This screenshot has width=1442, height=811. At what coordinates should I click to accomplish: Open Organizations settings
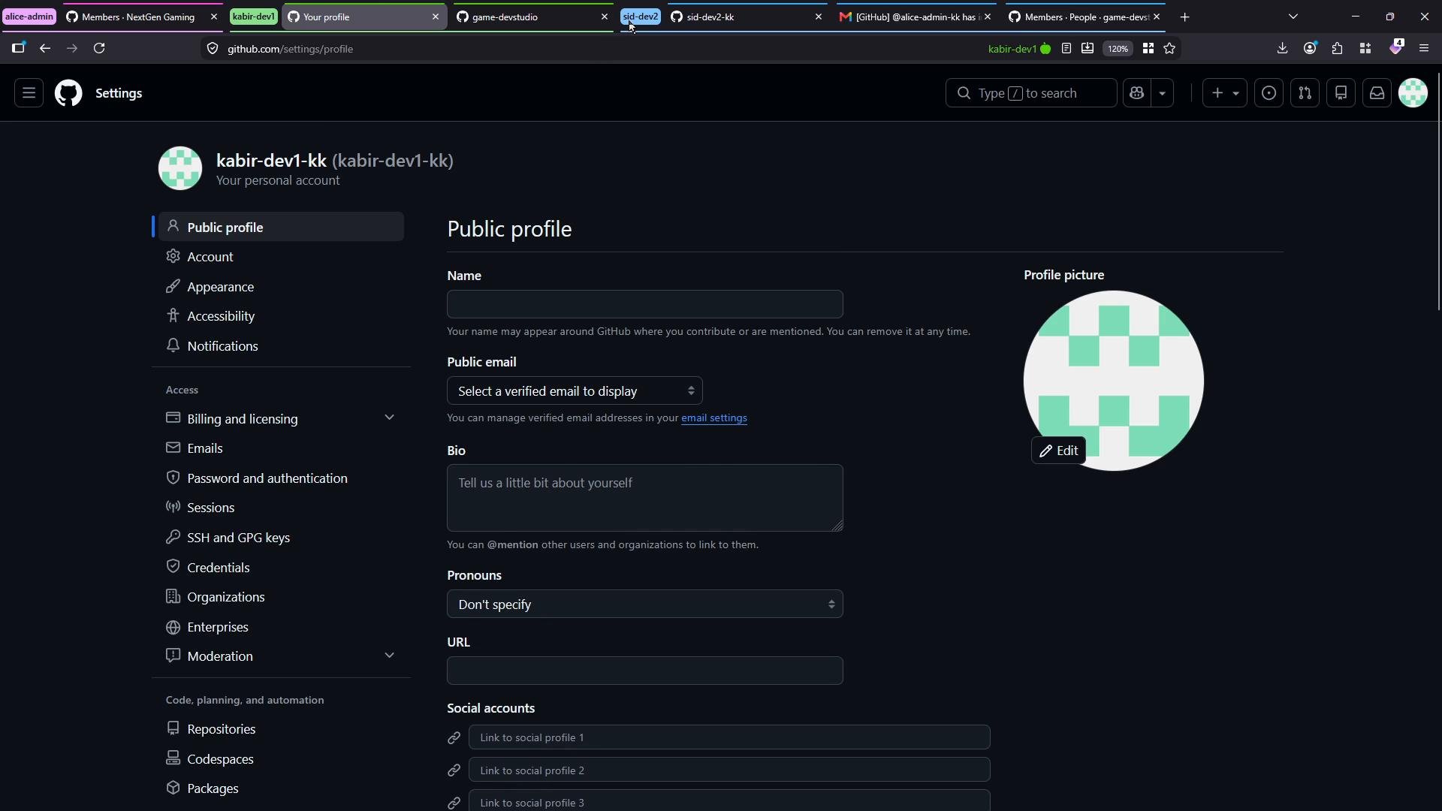pos(282,597)
